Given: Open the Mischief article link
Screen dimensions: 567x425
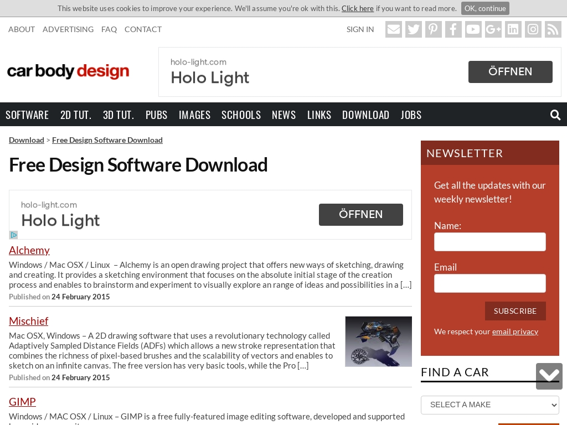Looking at the screenshot, I should (x=28, y=321).
